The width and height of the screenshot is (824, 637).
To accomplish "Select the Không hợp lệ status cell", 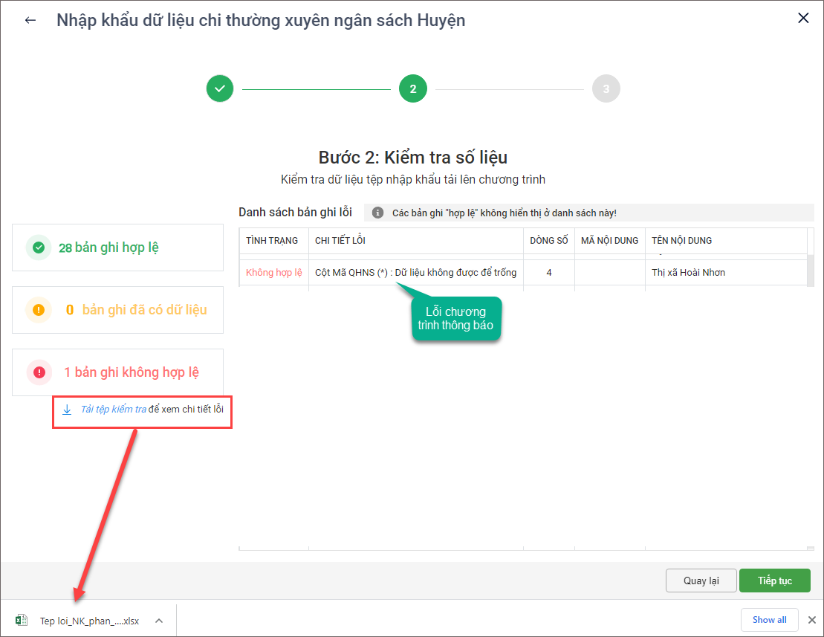I will coord(273,272).
